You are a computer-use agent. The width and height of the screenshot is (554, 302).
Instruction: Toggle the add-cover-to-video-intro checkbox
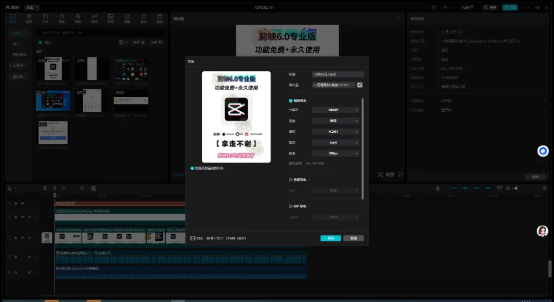tap(192, 168)
